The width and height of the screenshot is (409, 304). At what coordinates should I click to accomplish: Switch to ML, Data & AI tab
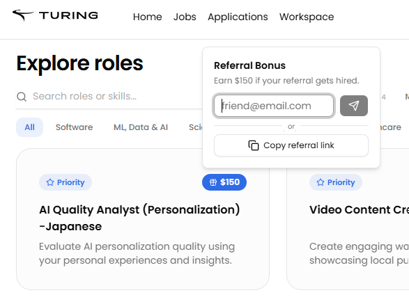[141, 127]
